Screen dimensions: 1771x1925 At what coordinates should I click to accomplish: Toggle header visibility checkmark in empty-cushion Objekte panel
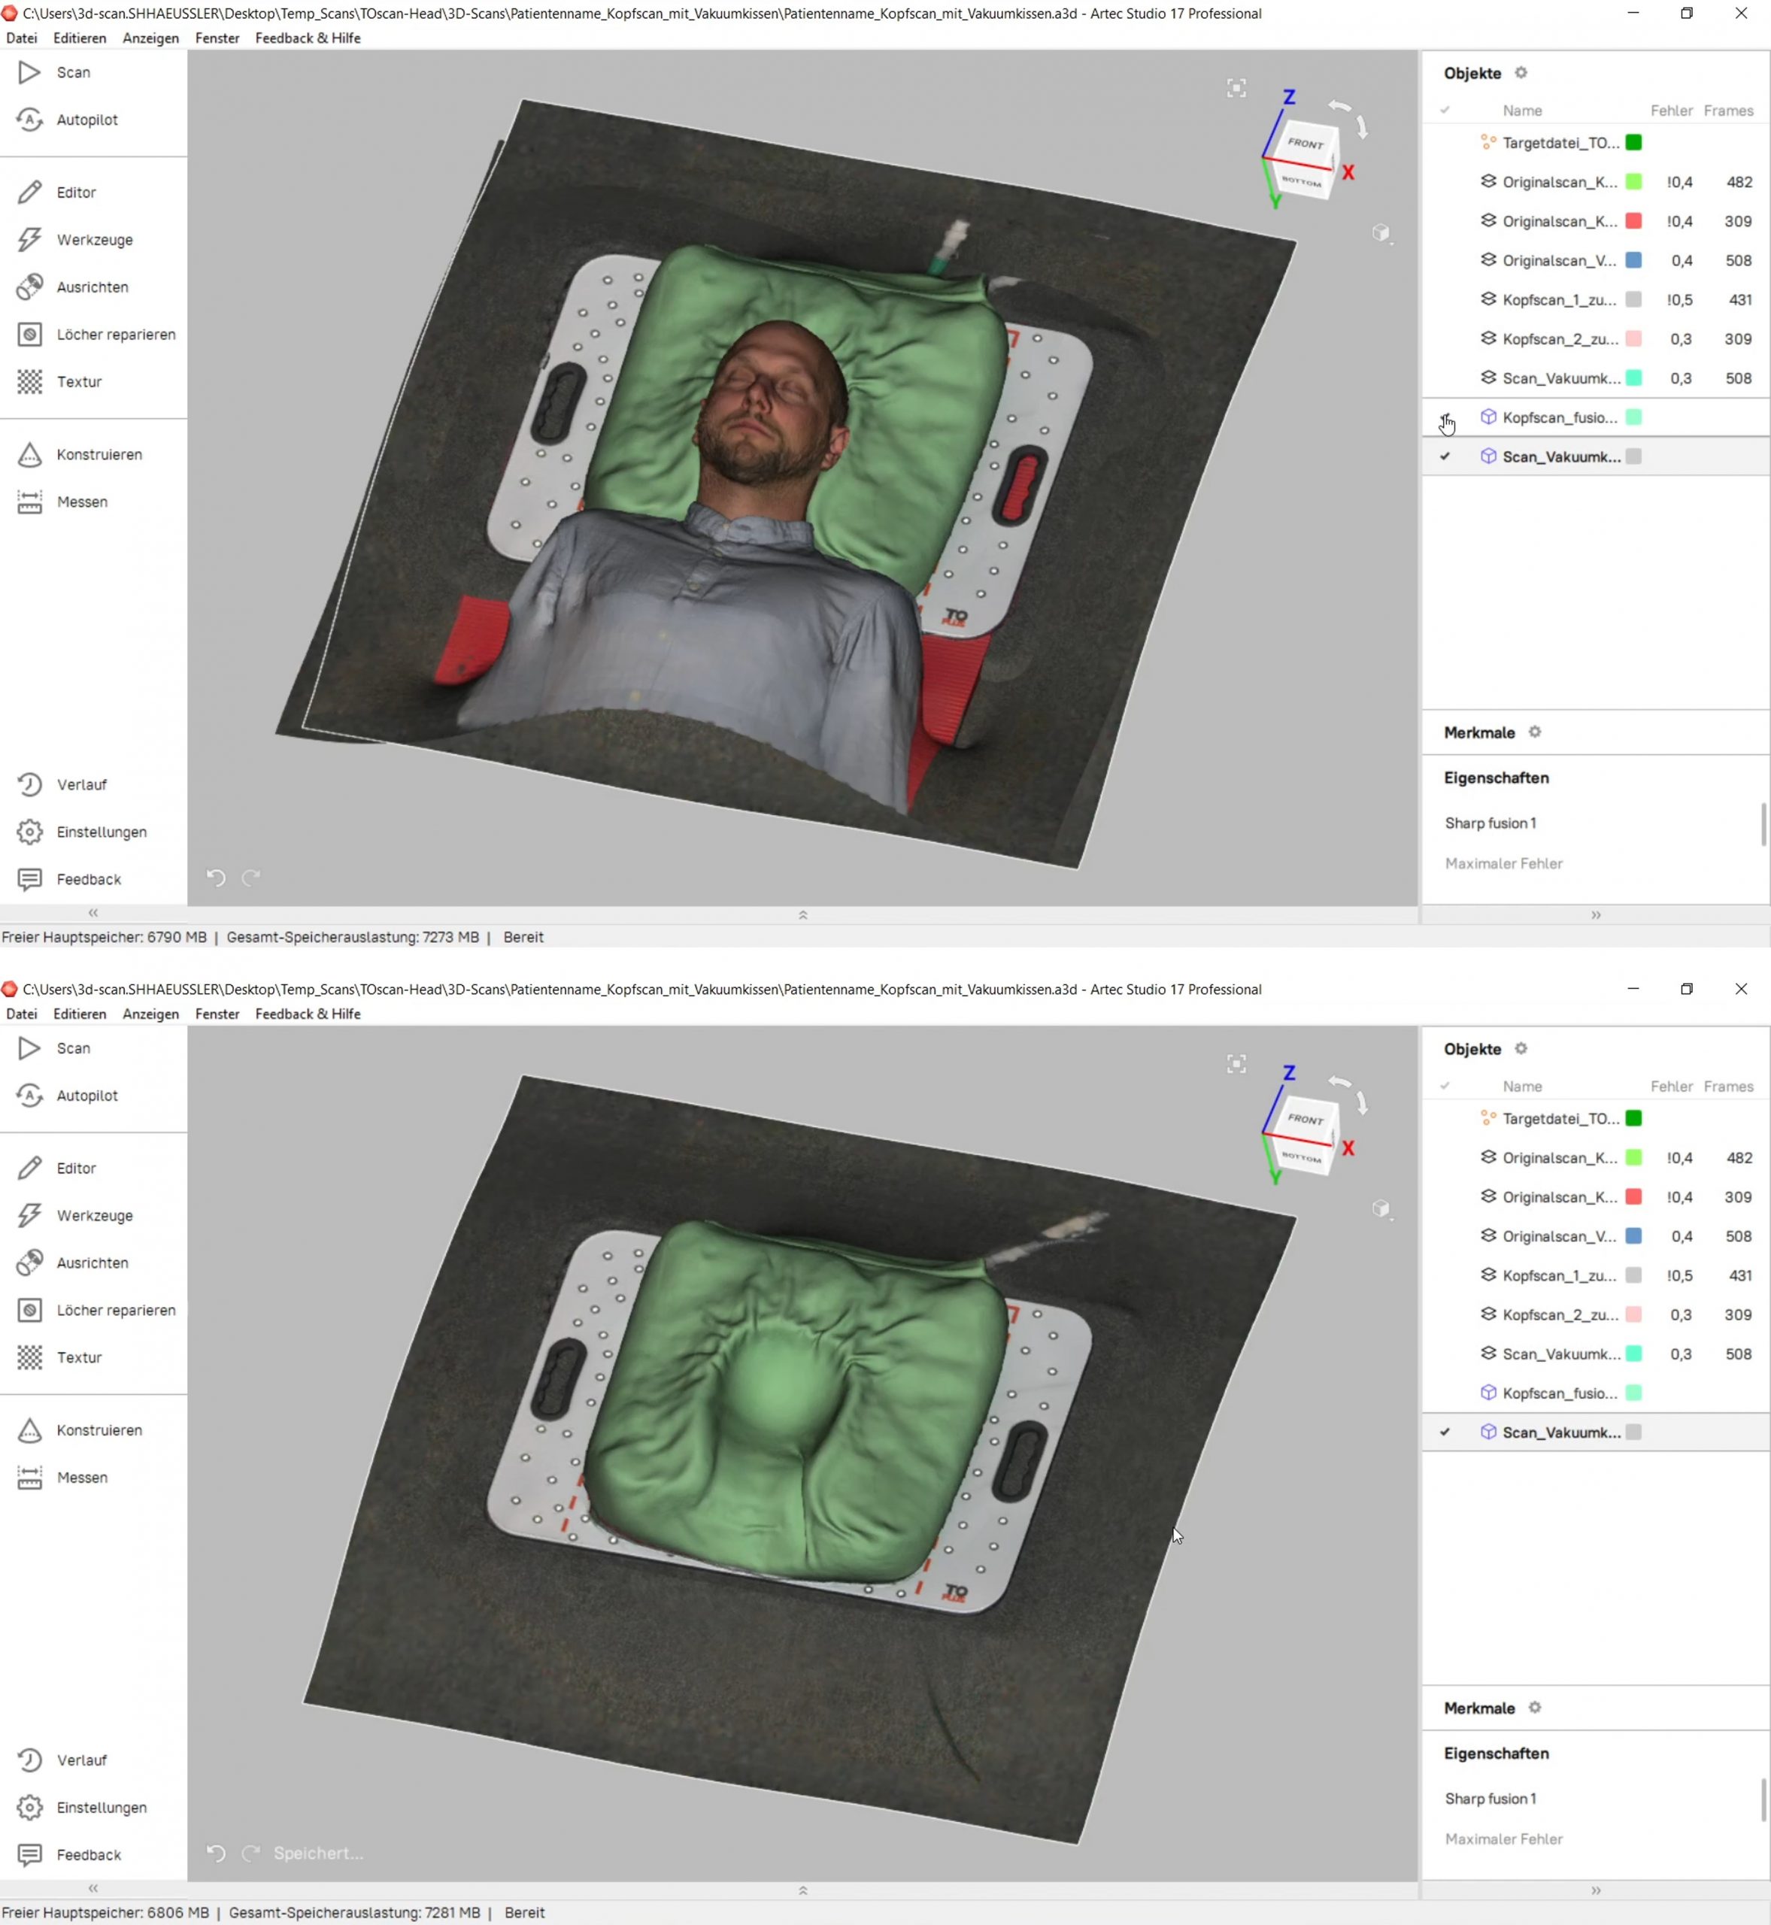tap(1445, 1086)
